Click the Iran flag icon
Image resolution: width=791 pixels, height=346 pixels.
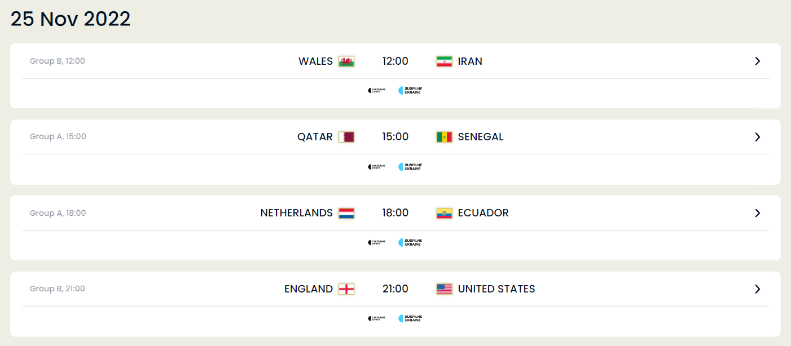coord(444,61)
